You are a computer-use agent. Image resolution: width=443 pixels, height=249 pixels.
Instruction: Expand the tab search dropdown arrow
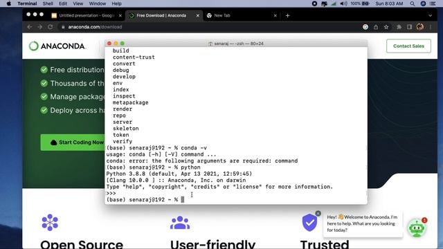coord(431,15)
